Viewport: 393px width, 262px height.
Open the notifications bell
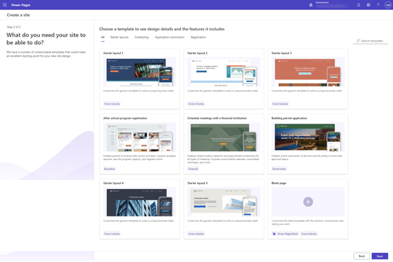coord(358,5)
